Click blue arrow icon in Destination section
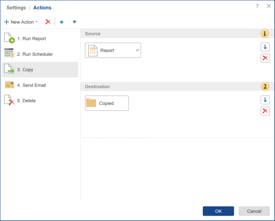This screenshot has height=221, width=275. [x=265, y=100]
